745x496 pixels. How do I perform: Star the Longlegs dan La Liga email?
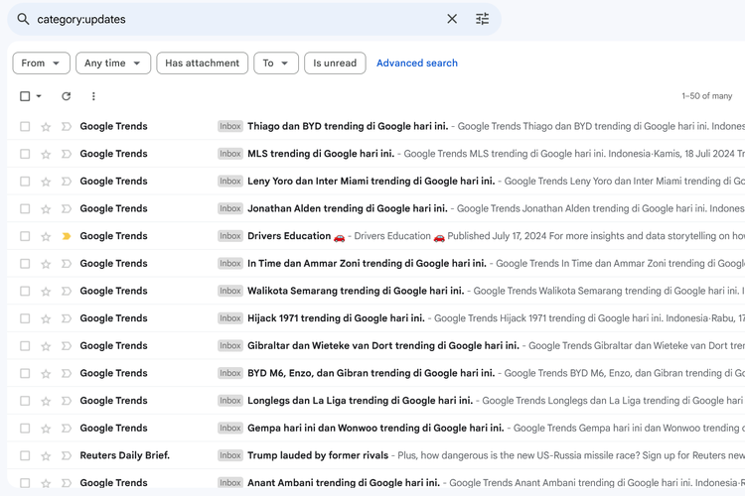point(46,402)
